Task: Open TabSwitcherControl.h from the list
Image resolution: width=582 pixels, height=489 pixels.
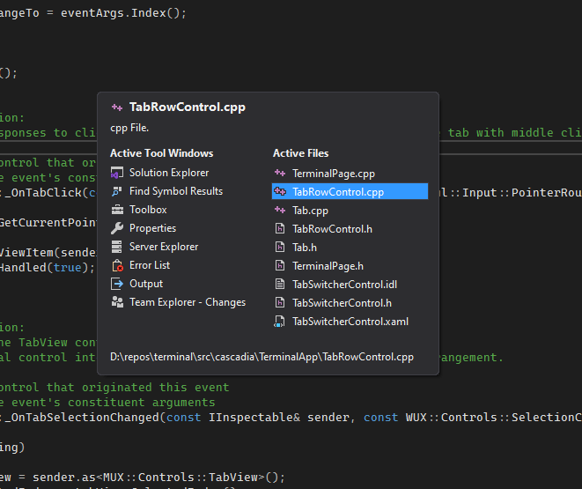Action: [x=342, y=303]
